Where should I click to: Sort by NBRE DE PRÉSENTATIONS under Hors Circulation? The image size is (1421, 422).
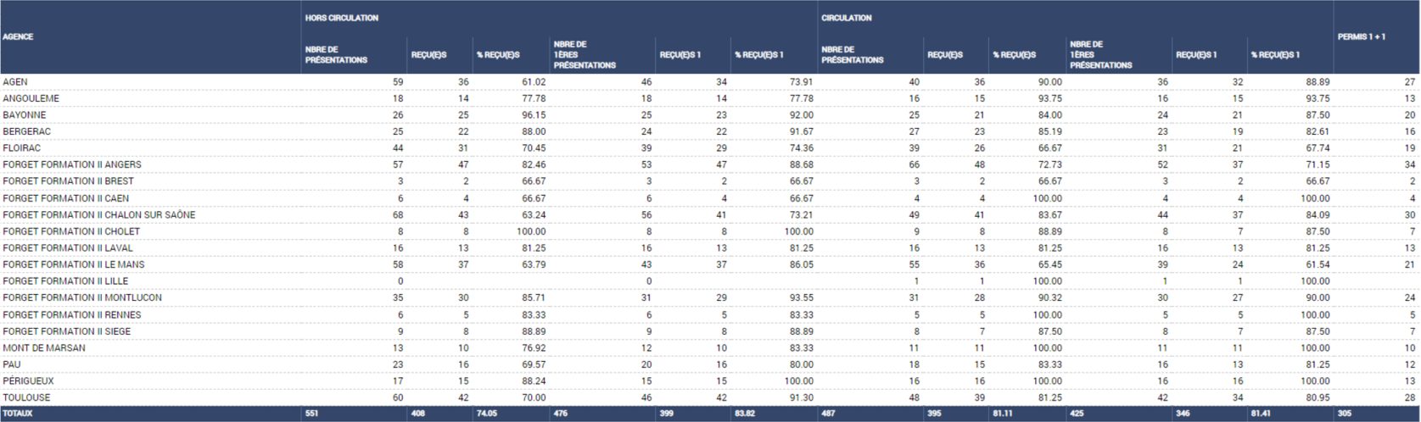pyautogui.click(x=336, y=55)
